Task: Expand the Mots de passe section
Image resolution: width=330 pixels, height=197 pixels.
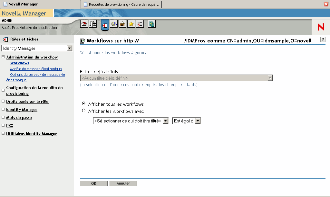Action: (x=3, y=117)
